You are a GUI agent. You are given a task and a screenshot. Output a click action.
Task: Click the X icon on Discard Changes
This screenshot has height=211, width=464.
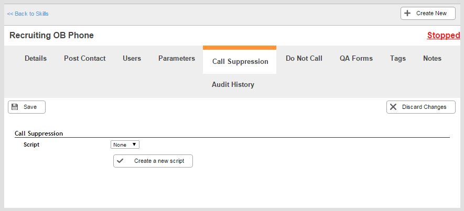pyautogui.click(x=393, y=107)
